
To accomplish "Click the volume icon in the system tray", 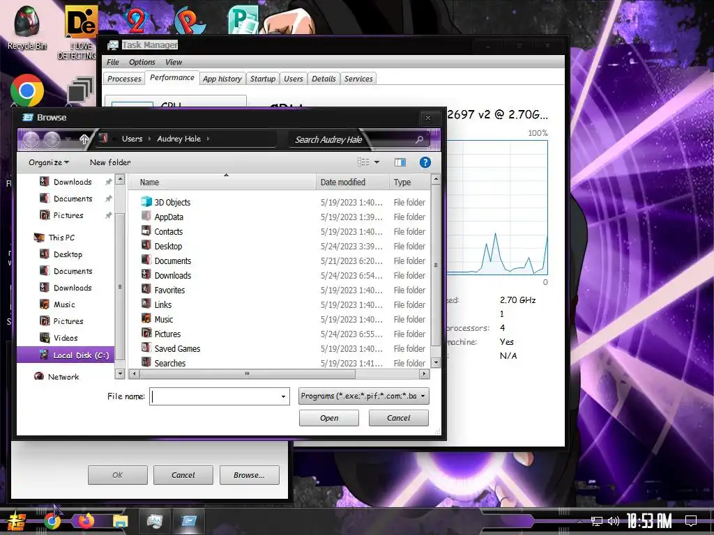I will 614,521.
